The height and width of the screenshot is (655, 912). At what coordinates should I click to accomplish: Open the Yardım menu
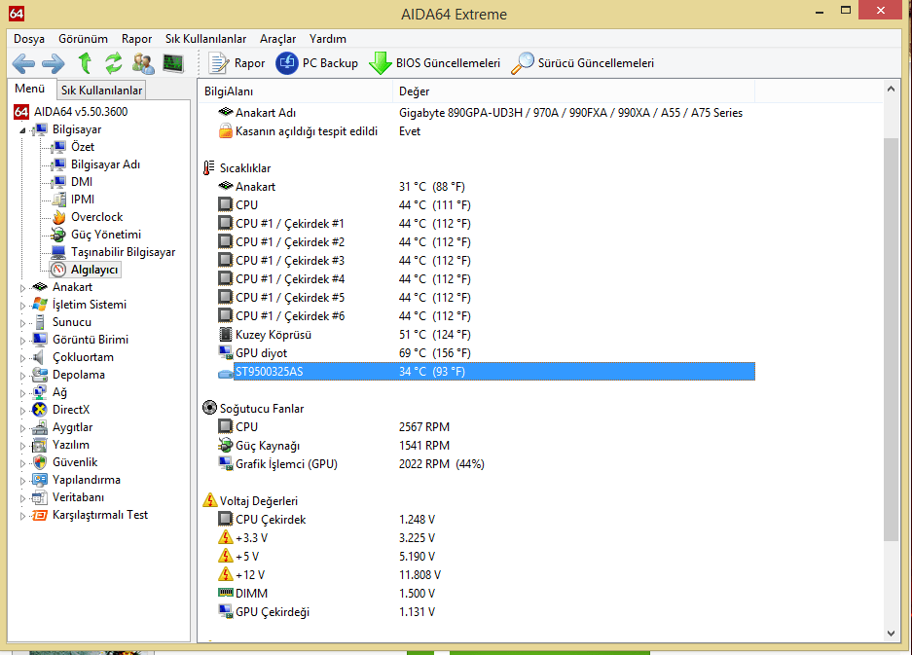328,39
